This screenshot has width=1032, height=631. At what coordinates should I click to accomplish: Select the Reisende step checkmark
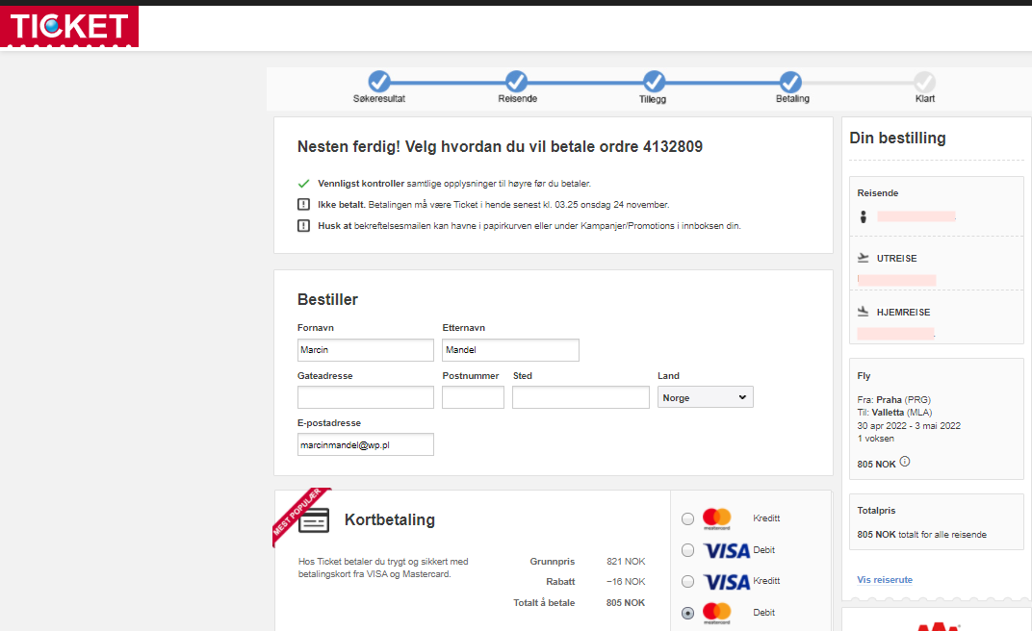tap(517, 82)
